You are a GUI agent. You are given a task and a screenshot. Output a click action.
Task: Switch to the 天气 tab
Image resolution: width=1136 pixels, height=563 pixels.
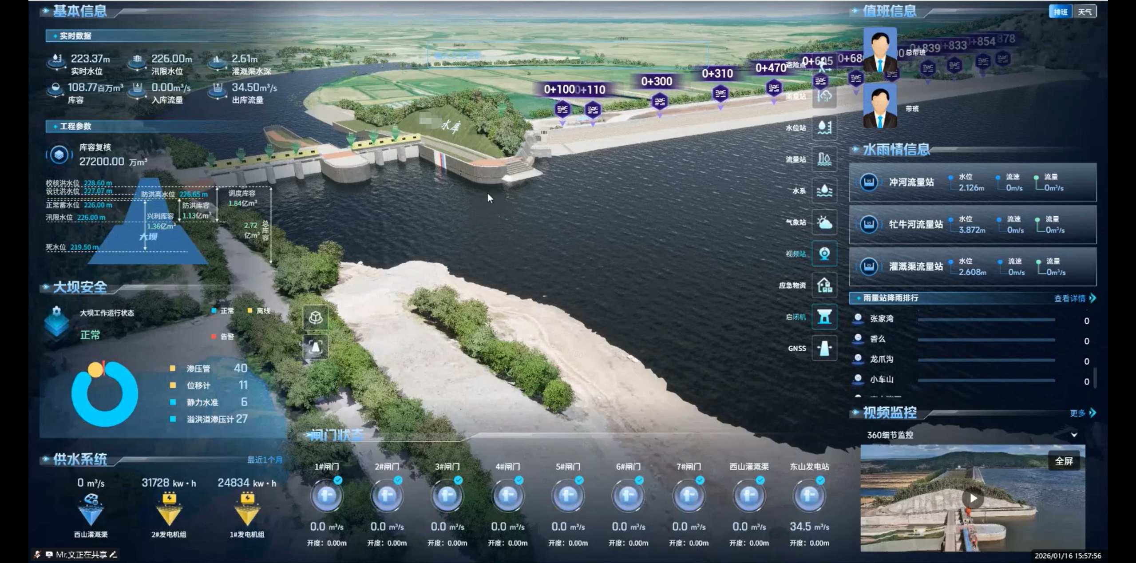pos(1085,12)
